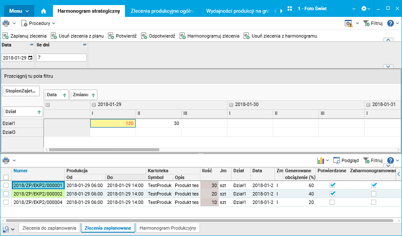
Task: Select order number 2018/ZP/EKP2/000002 cell
Action: (38, 194)
